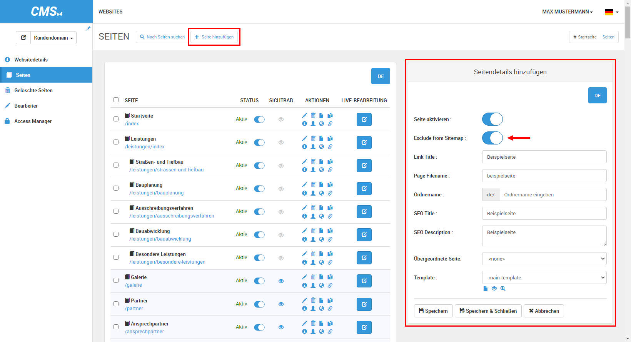This screenshot has height=342, width=631.
Task: Click the globe icon in the Partner row
Action: coord(321,308)
